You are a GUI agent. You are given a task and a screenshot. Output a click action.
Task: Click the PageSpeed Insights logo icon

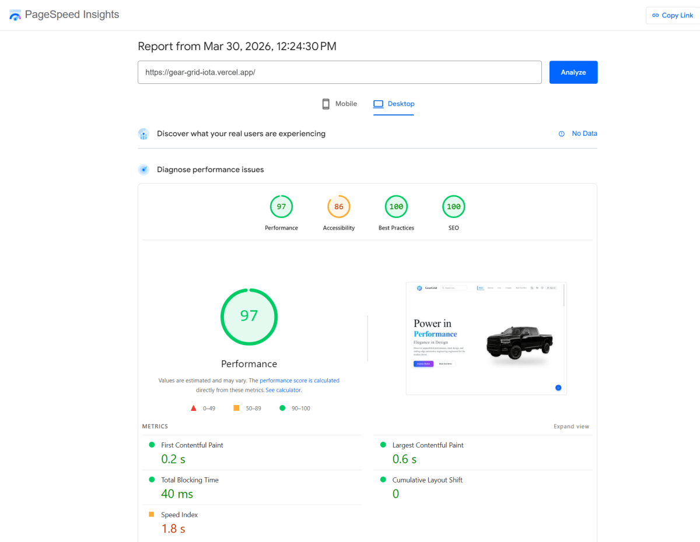15,15
